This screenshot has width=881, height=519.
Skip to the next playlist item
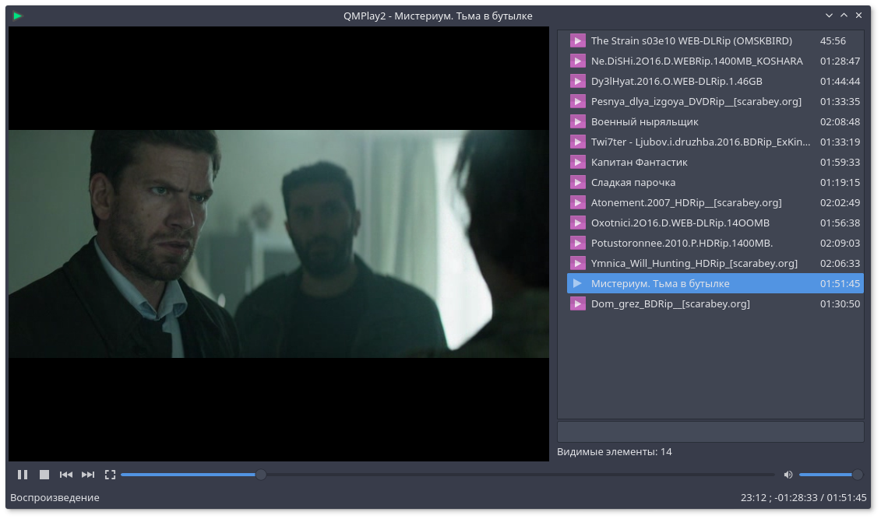(x=88, y=475)
